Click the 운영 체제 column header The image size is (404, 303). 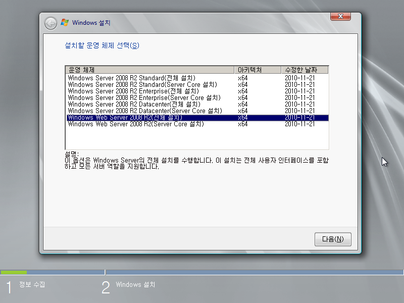150,70
